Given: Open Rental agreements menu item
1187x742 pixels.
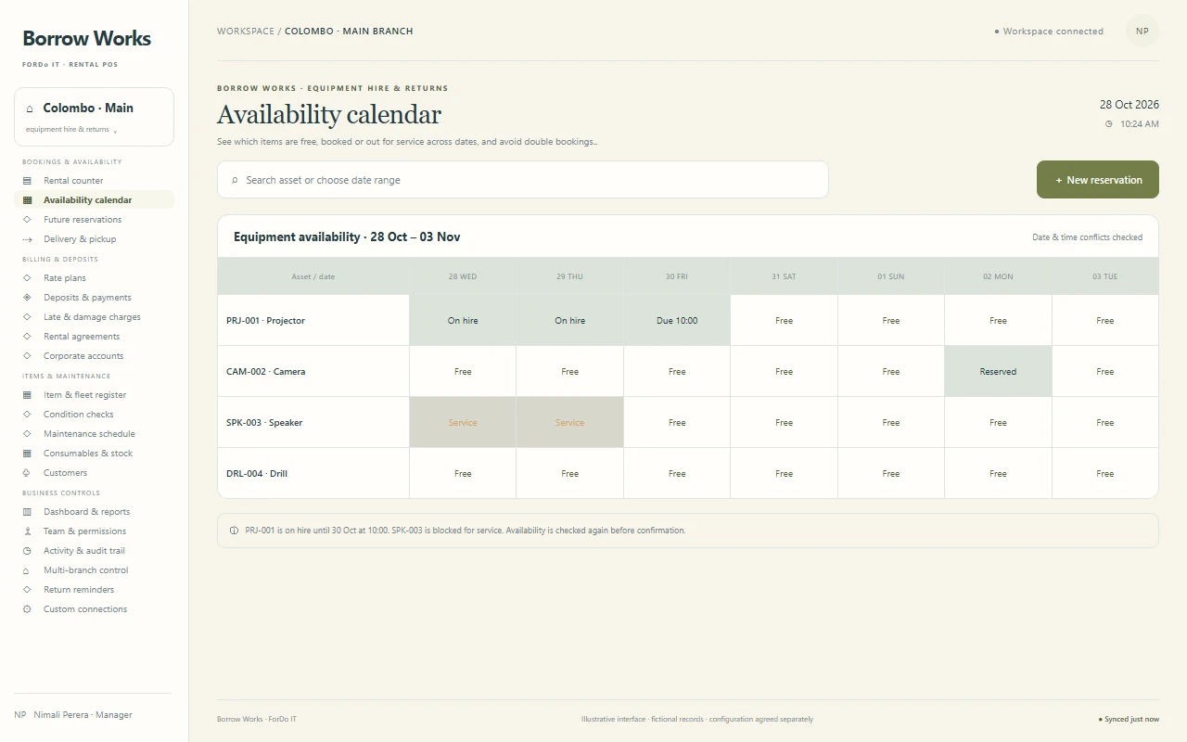Looking at the screenshot, I should (x=94, y=337).
